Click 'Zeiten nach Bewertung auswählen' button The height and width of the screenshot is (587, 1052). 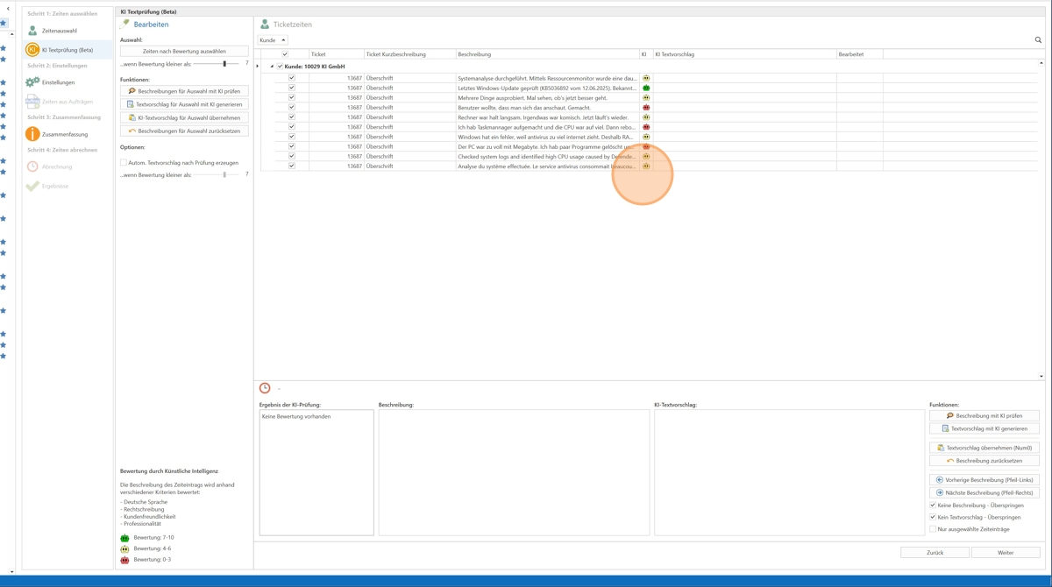point(184,52)
